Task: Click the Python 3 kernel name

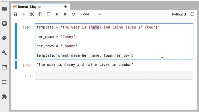Action: [179, 14]
